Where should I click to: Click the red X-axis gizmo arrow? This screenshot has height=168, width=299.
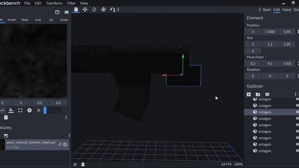(164, 75)
